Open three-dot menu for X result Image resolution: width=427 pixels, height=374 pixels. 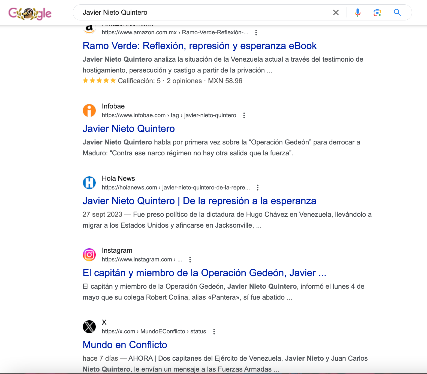pos(214,331)
